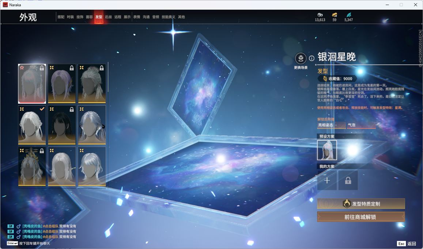Maximize the Naraka window
The height and width of the screenshot is (249, 423).
pyautogui.click(x=401, y=5)
